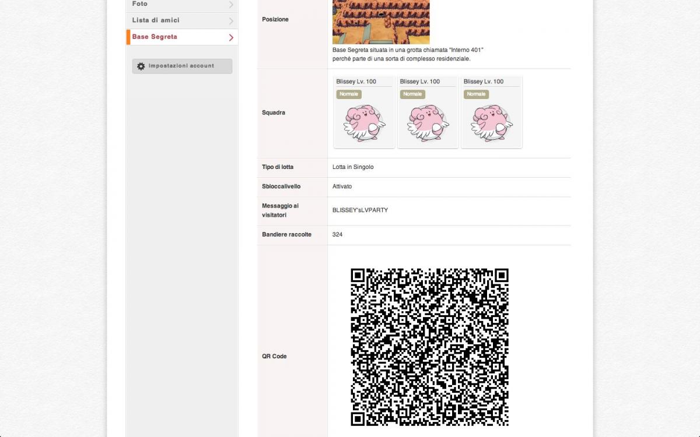Click the Secret Base location map image

[381, 22]
